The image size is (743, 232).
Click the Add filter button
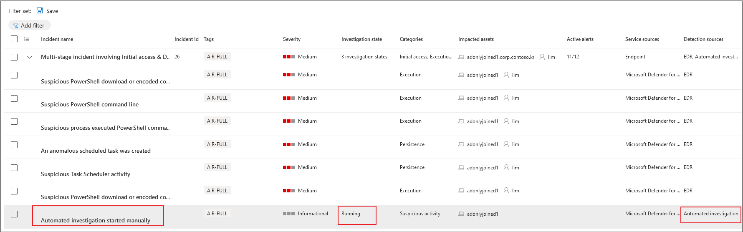(29, 25)
